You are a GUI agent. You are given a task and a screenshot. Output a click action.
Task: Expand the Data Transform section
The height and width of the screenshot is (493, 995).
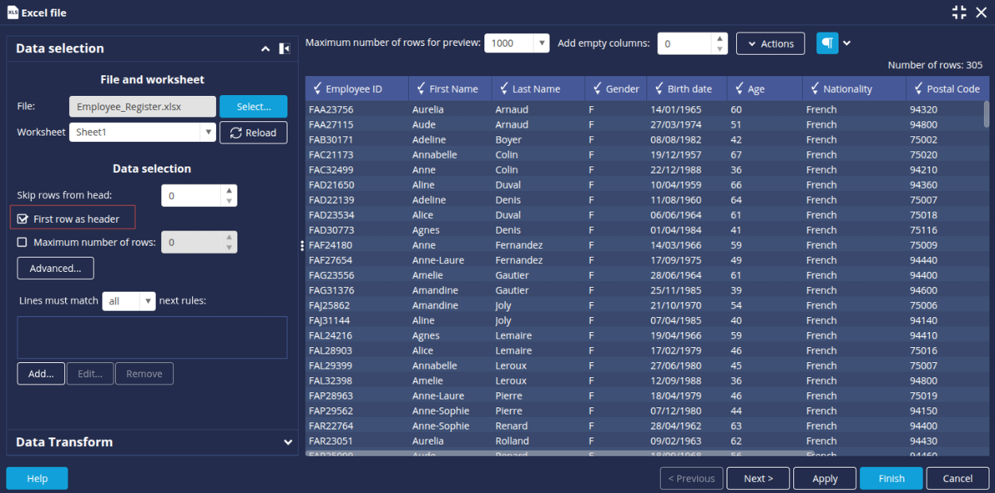click(x=287, y=442)
